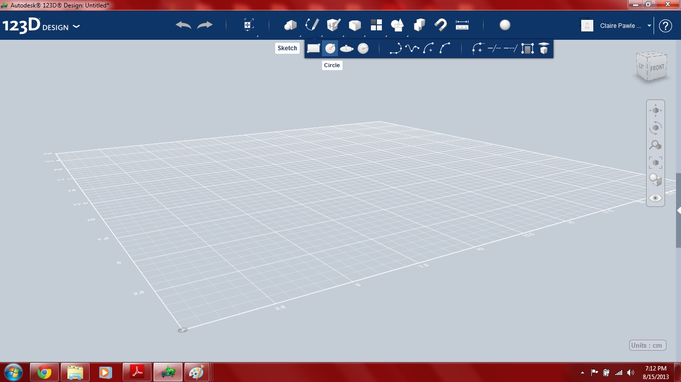Select the Measure ruler tool
Image resolution: width=681 pixels, height=382 pixels.
click(x=462, y=25)
